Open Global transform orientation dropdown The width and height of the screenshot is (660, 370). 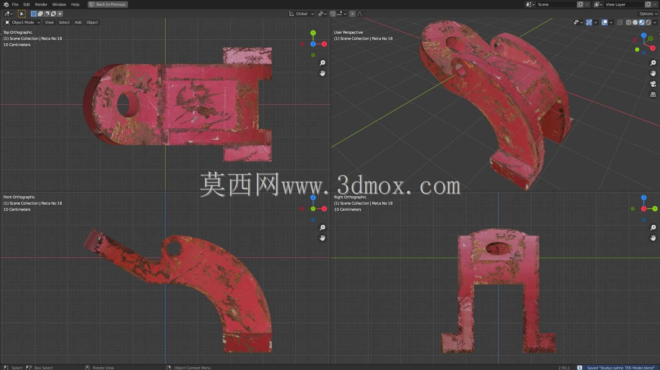click(x=301, y=14)
